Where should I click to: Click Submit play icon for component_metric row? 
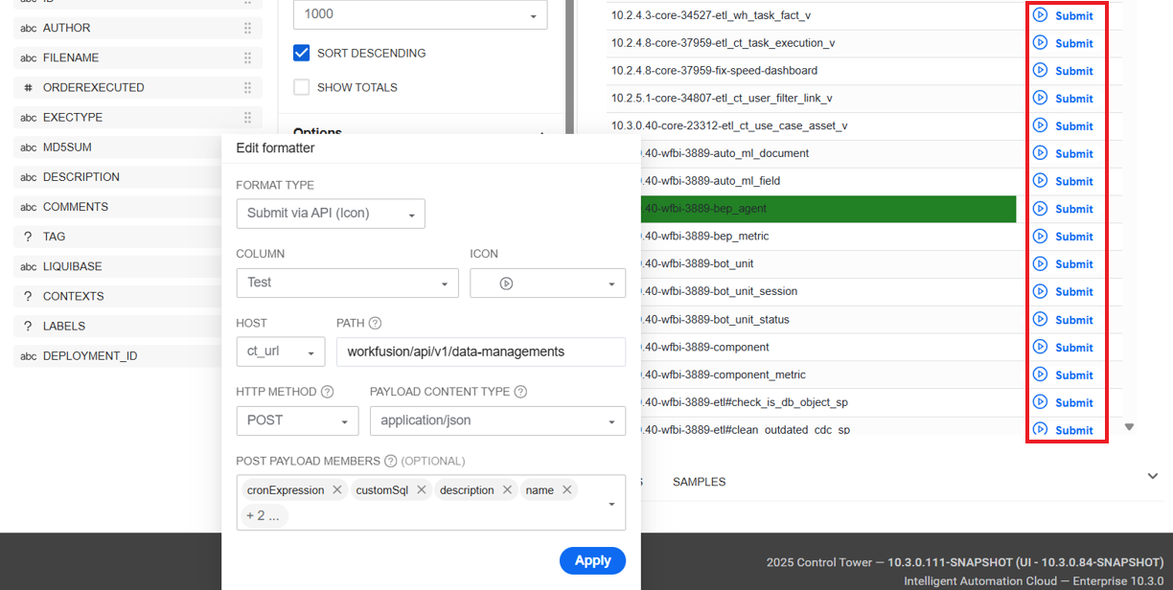[x=1040, y=374]
